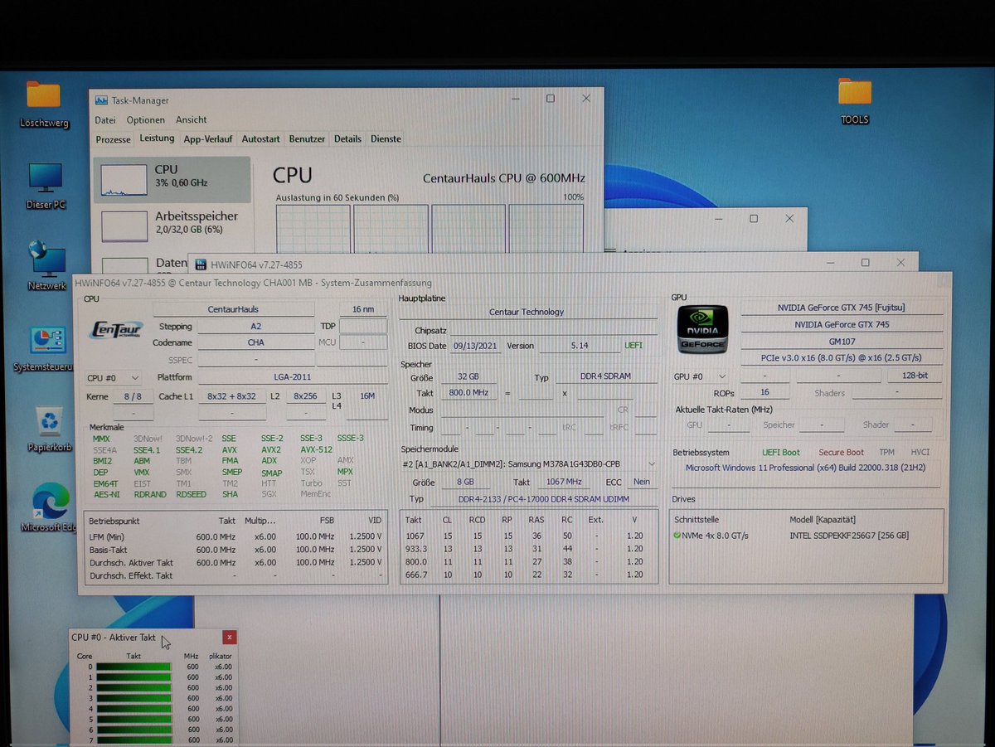
Task: Open the TOOLS folder on desktop
Action: pyautogui.click(x=854, y=101)
